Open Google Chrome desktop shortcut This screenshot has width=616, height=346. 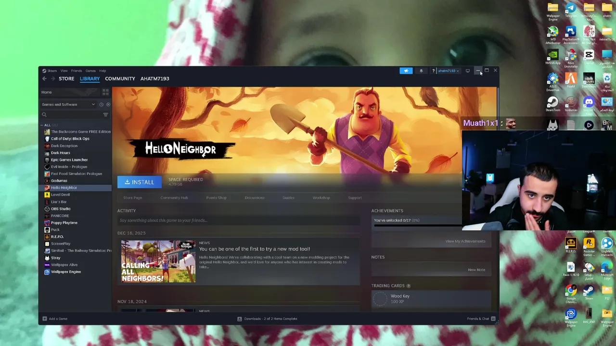tap(571, 293)
